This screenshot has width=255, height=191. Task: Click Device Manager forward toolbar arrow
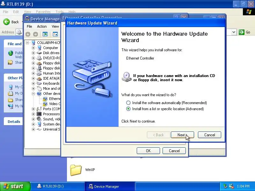coord(35,34)
